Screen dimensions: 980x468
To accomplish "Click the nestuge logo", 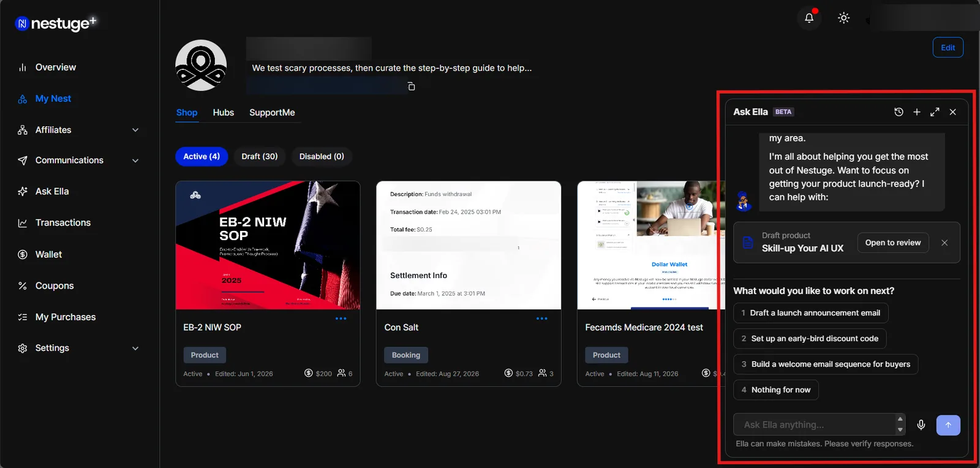I will pos(56,23).
